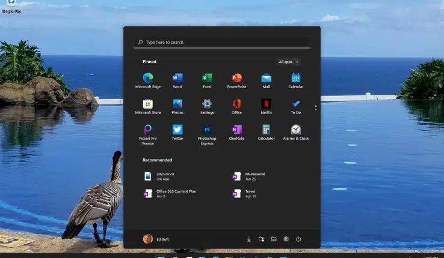This screenshot has height=258, width=444.
Task: Open the Calculator app
Action: 266,133
